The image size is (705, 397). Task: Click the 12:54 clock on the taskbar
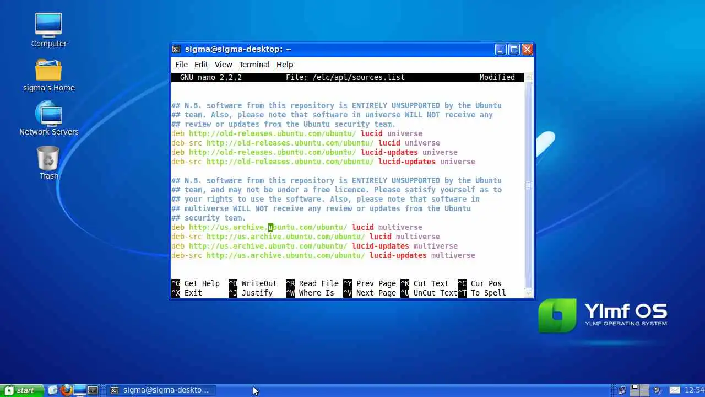tap(694, 390)
